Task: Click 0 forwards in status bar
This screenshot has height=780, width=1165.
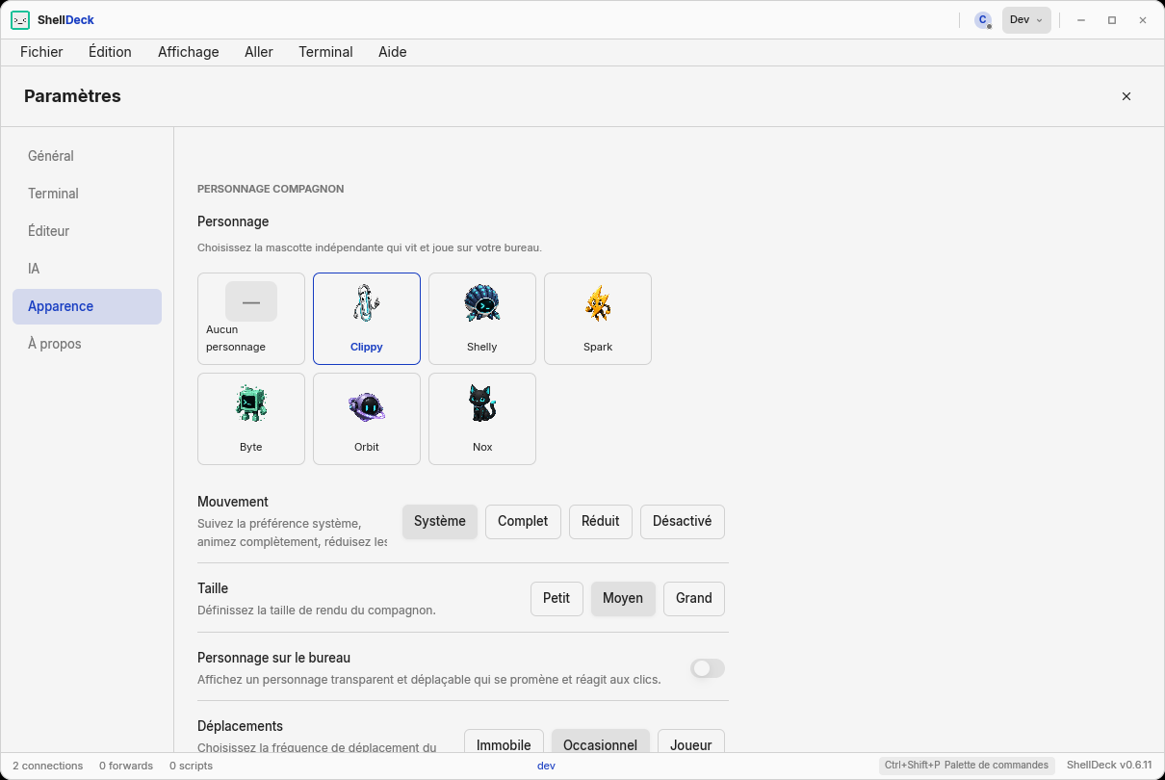Action: 126,766
